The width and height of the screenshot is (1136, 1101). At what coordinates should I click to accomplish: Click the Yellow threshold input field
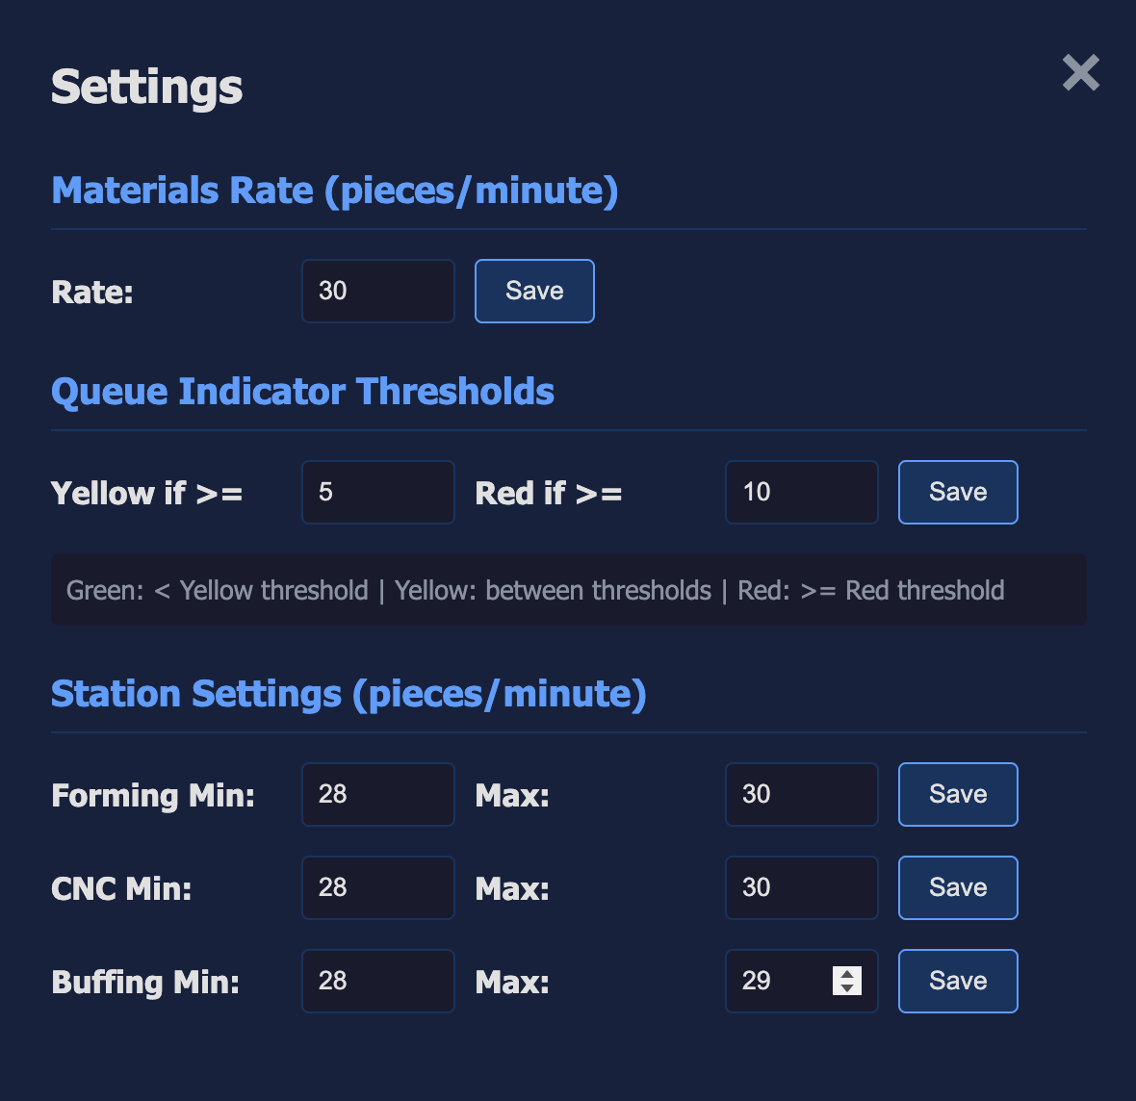pos(377,492)
